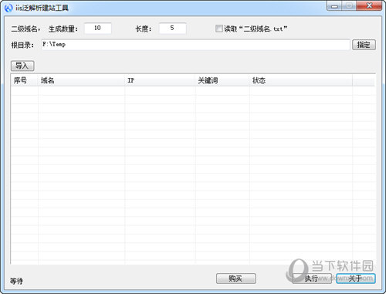Screen dimensions: 386x294
Task: Minimize the window
Action: pos(334,6)
